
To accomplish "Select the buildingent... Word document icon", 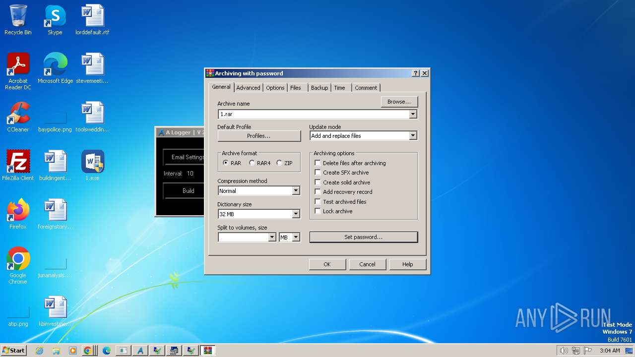I will [x=55, y=166].
